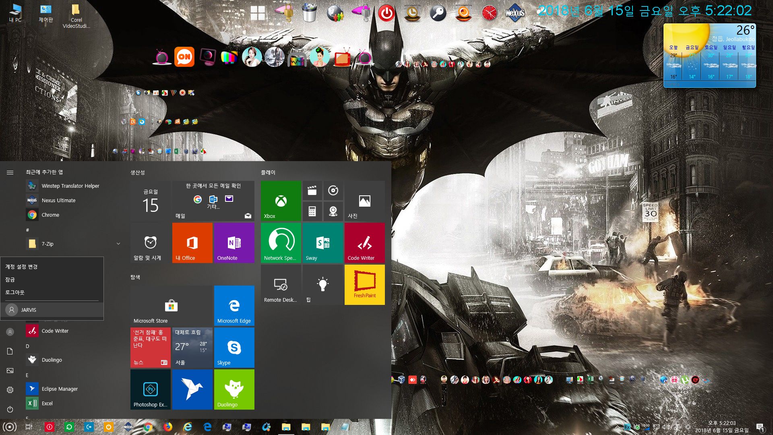Open Firefox from the taskbar
This screenshot has width=773, height=435.
click(168, 427)
